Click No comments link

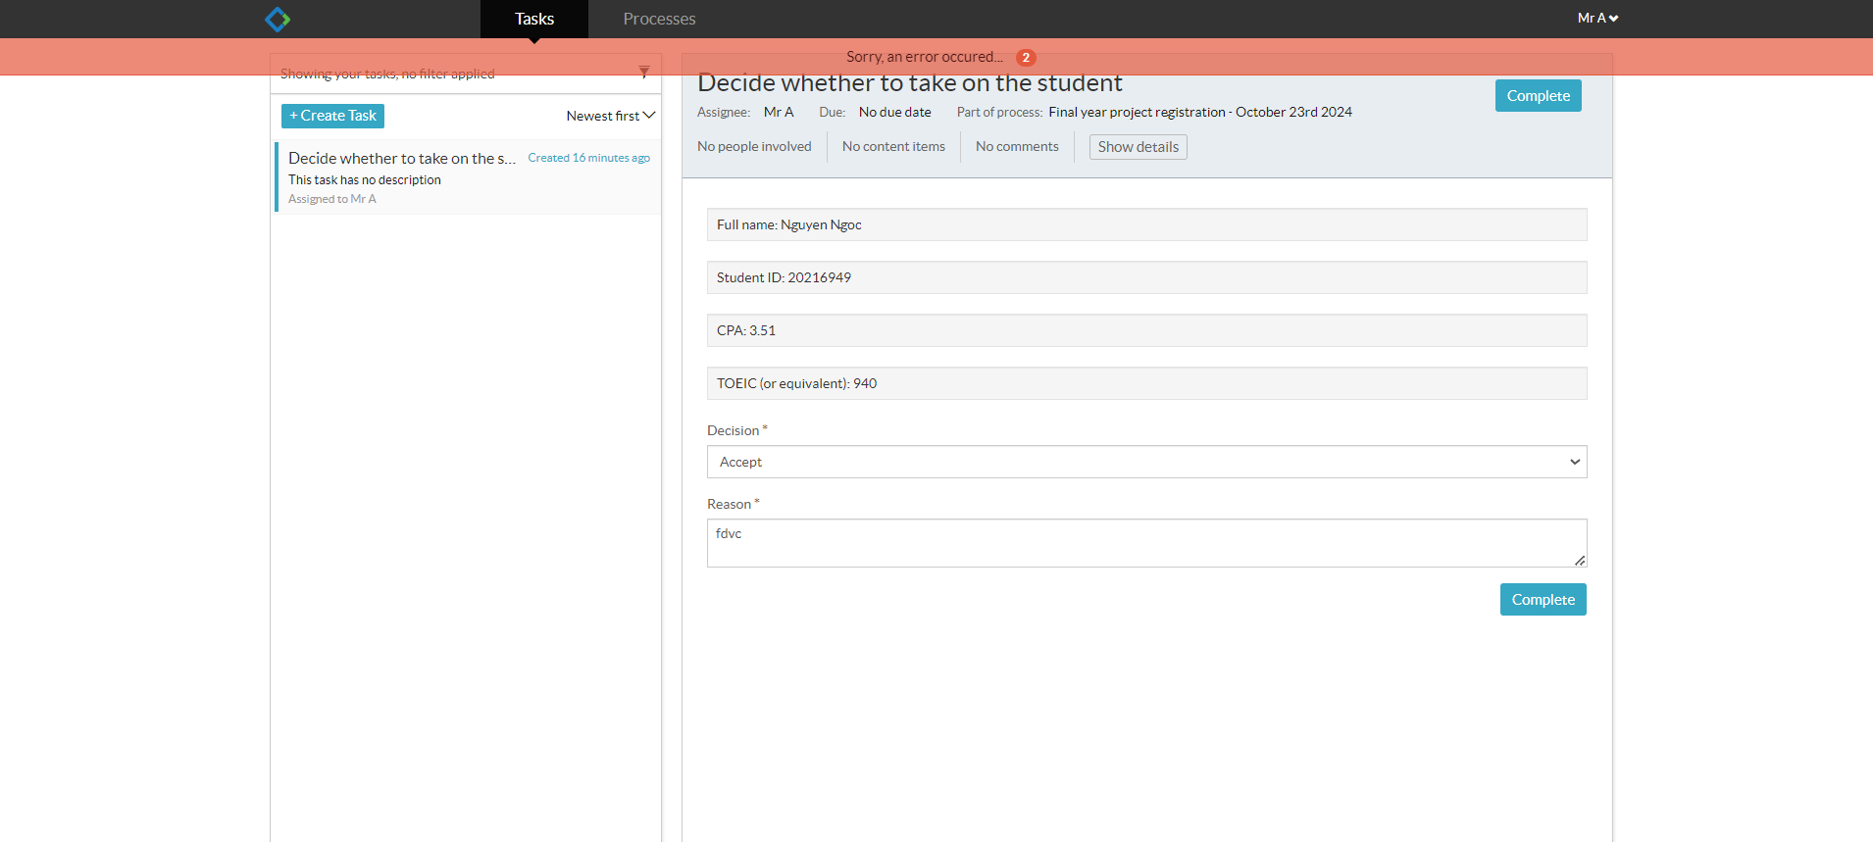pos(1017,147)
